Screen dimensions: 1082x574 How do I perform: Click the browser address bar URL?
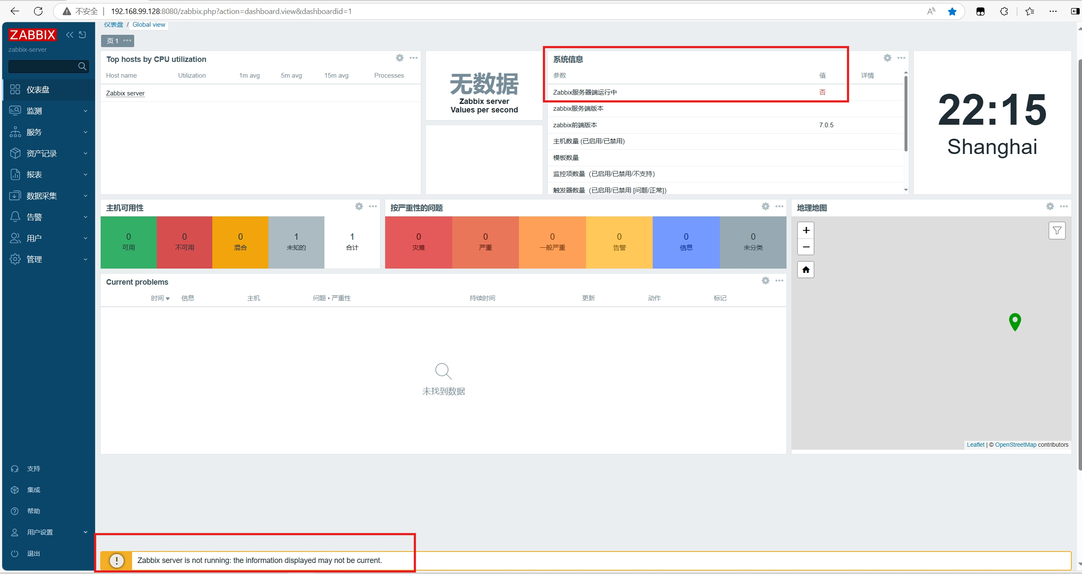tap(231, 11)
